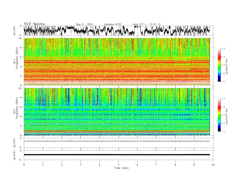The height and width of the screenshot is (185, 240).
Task: Click time axis tick label '9'
Action: (194, 165)
